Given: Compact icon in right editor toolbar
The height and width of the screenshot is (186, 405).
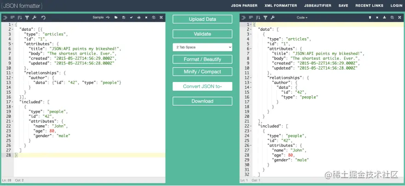Looking at the screenshot, I should tap(250, 17).
